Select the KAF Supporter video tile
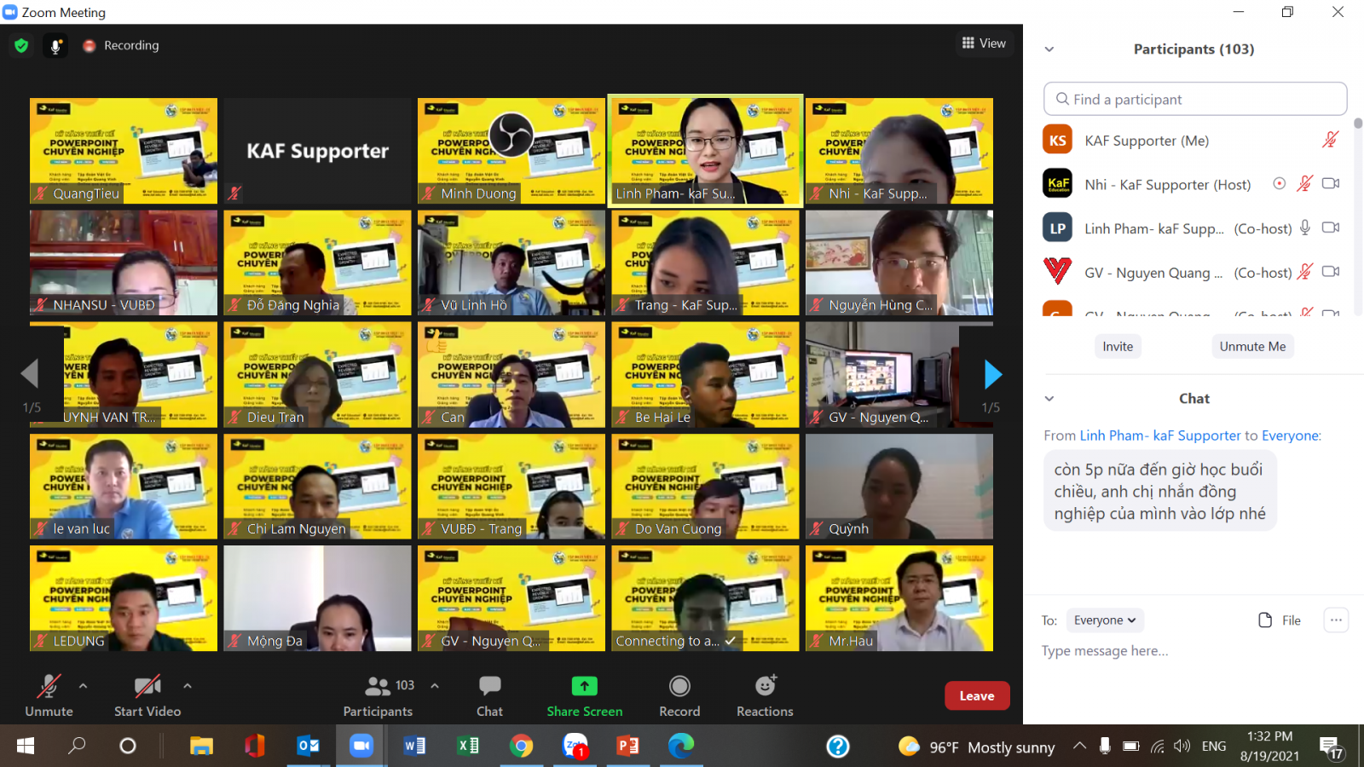Image resolution: width=1364 pixels, height=767 pixels. (x=317, y=151)
